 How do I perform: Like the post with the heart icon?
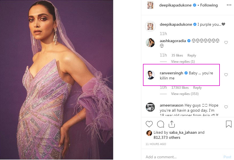[149, 124]
